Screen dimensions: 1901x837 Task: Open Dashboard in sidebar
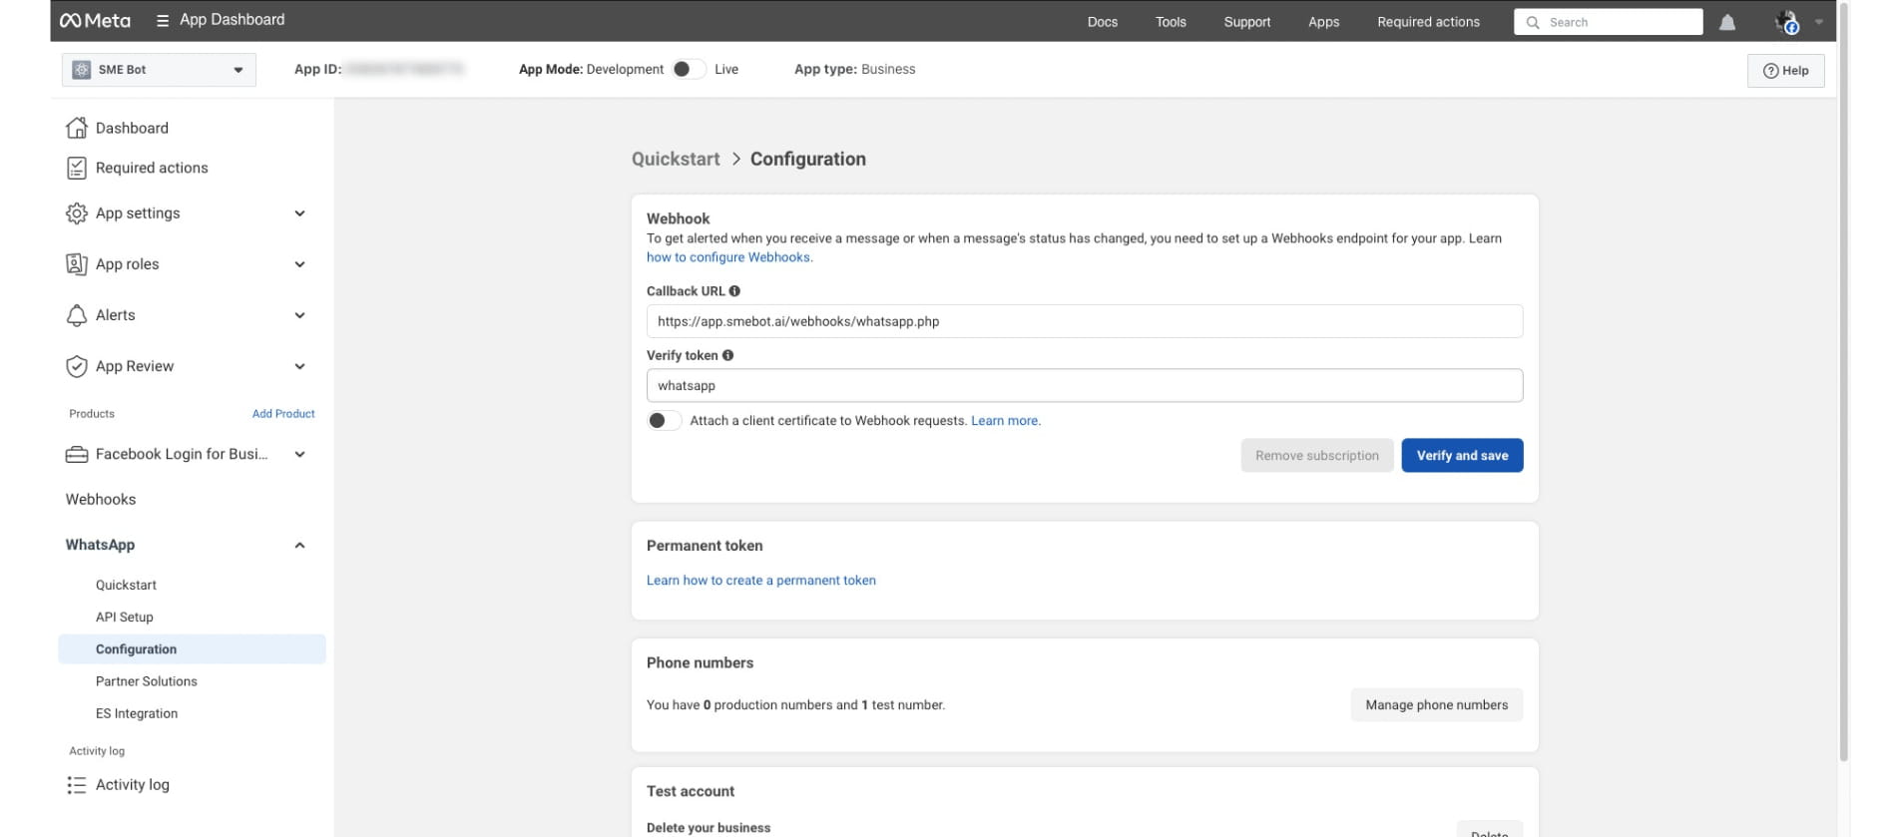pyautogui.click(x=132, y=128)
